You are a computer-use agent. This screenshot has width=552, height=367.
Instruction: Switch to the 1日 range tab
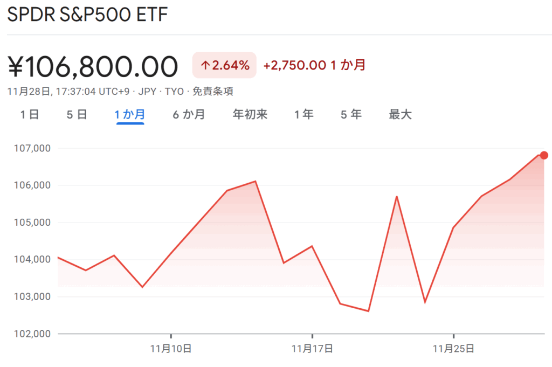click(x=30, y=114)
